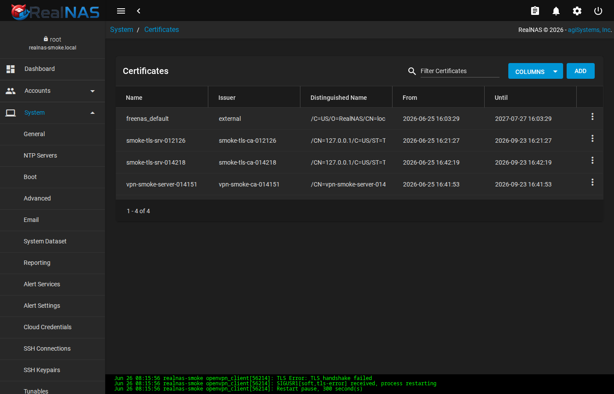Open actions menu for smoke-tls-srv-012126 row
This screenshot has height=394, width=614.
coord(593,138)
